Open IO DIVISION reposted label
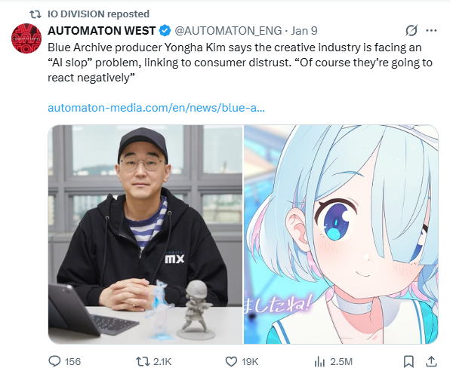The width and height of the screenshot is (450, 374). coord(98,14)
